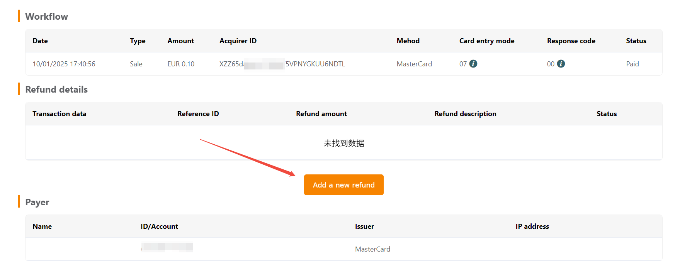Click the Add a new refund button
This screenshot has width=675, height=267.
(343, 185)
